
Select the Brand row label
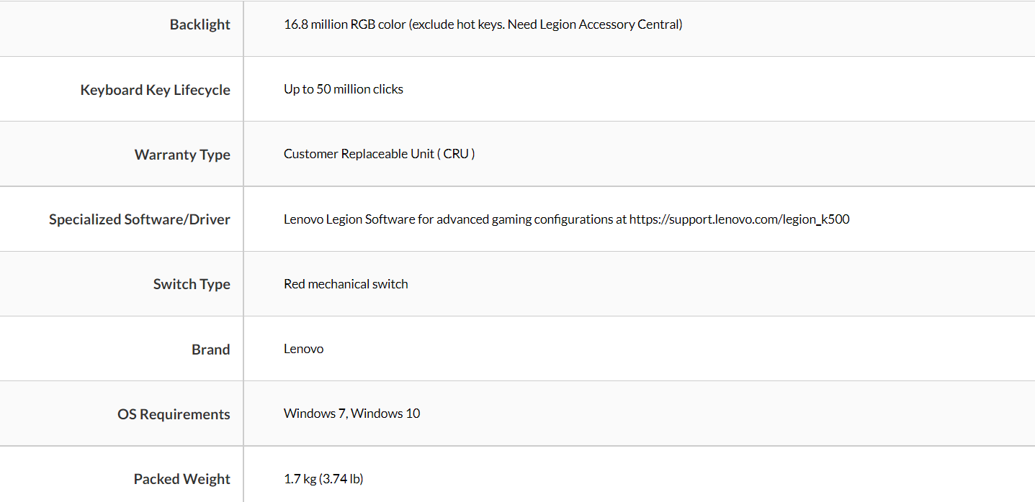[x=210, y=350]
